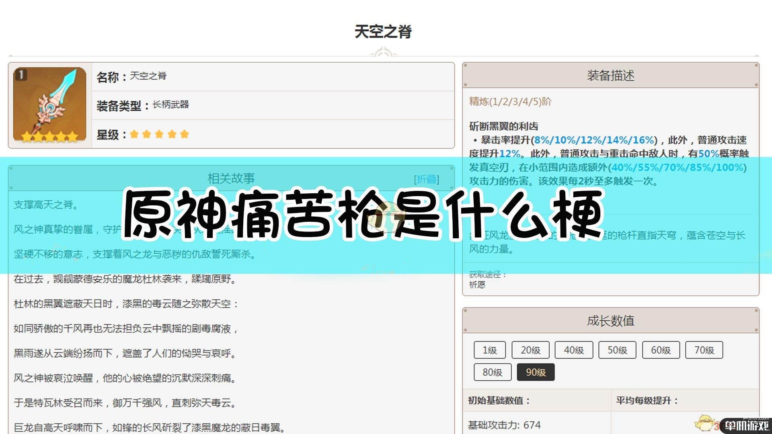Click the line 如同骄傲的千风再也无法担负
Screen dimensions: 772x434
click(126, 329)
